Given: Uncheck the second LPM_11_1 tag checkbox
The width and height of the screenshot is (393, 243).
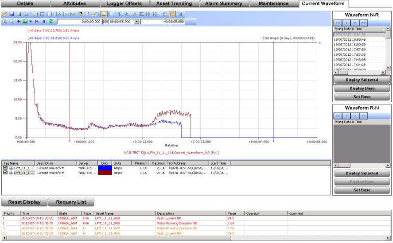Looking at the screenshot, I should (x=5, y=173).
